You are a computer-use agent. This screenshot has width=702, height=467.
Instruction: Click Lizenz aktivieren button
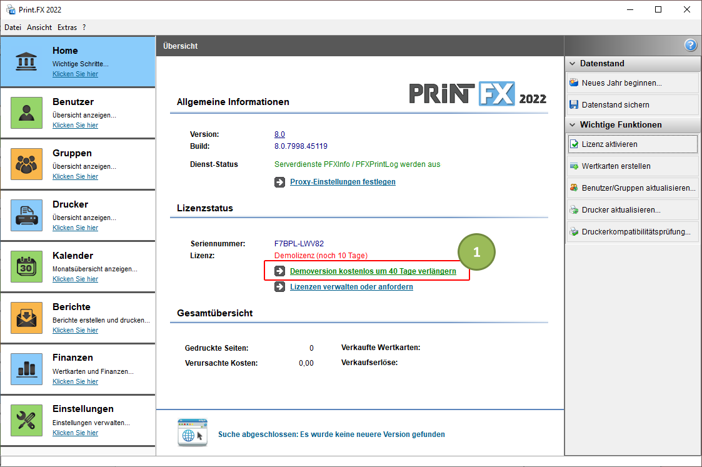click(633, 144)
